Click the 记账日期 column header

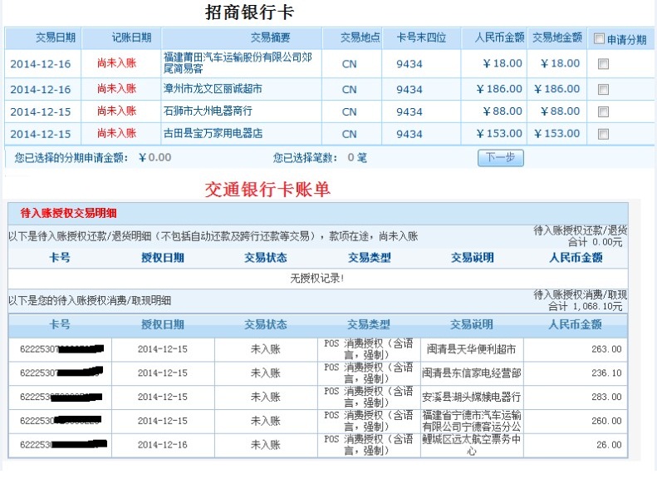[x=131, y=37]
